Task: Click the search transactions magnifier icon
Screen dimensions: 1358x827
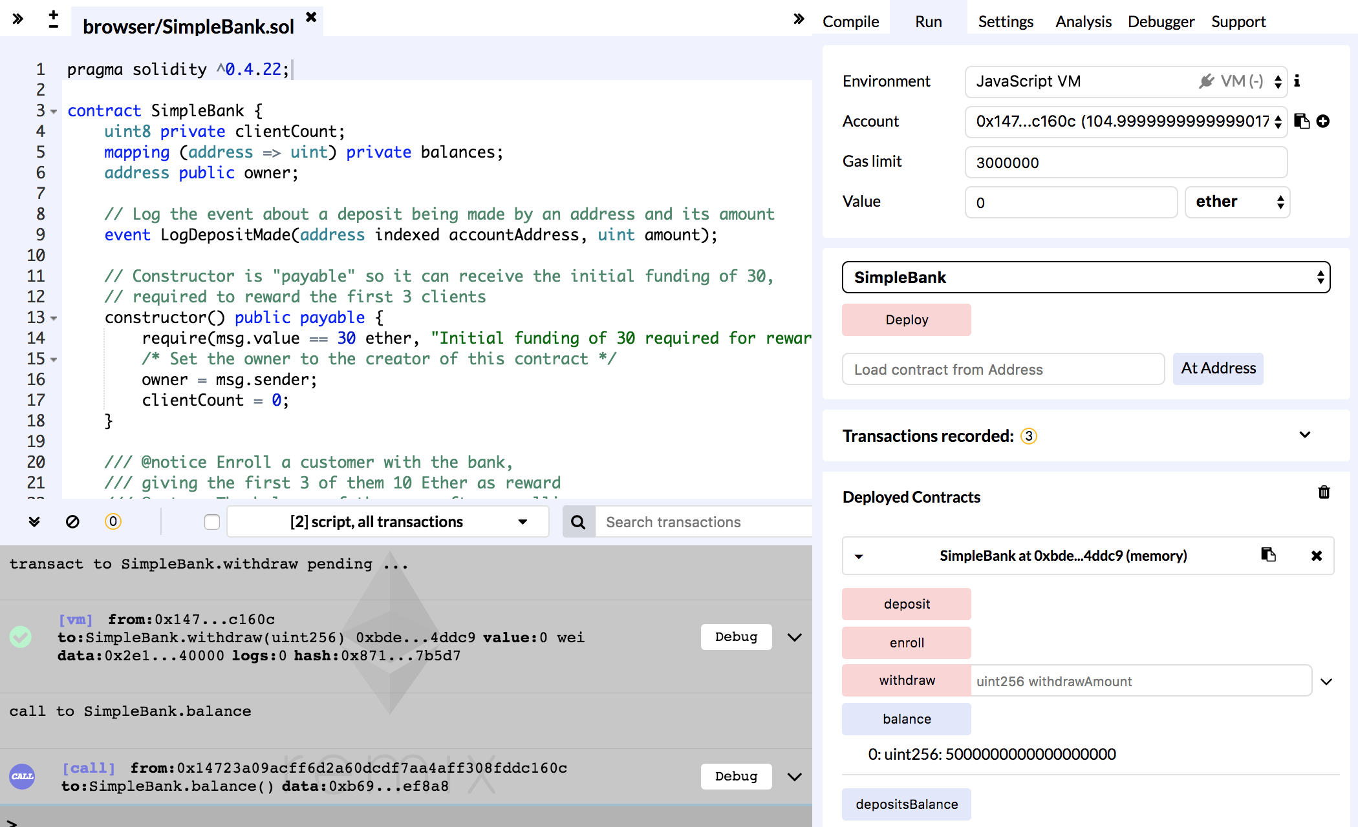Action: [x=578, y=522]
